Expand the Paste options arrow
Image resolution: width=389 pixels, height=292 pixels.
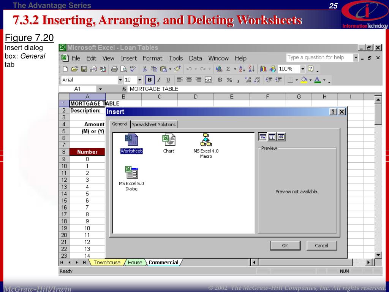coord(170,69)
